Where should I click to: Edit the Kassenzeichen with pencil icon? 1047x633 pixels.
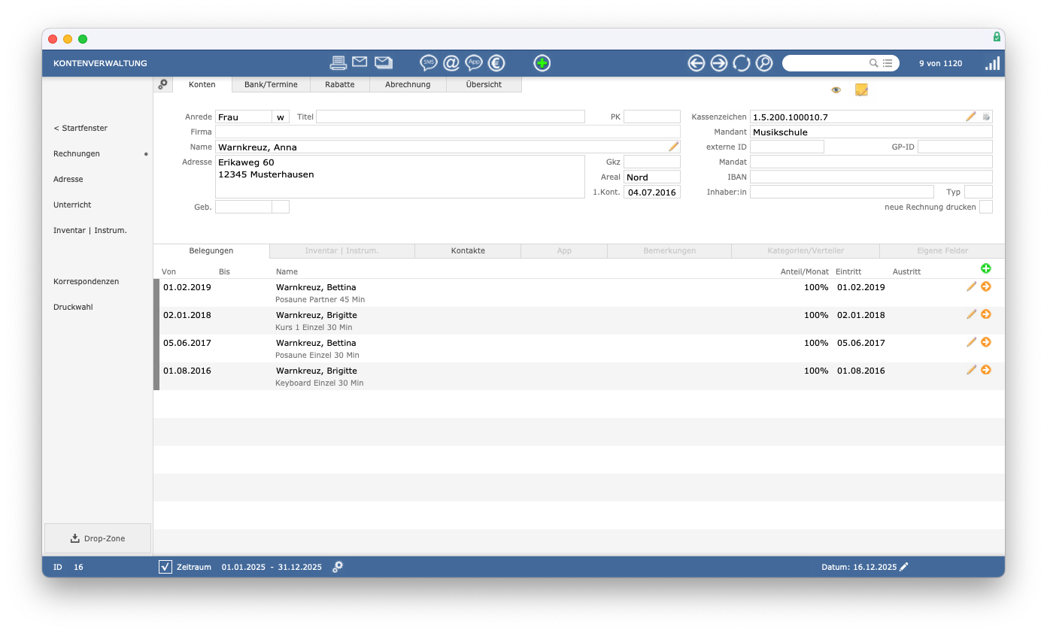pos(971,117)
